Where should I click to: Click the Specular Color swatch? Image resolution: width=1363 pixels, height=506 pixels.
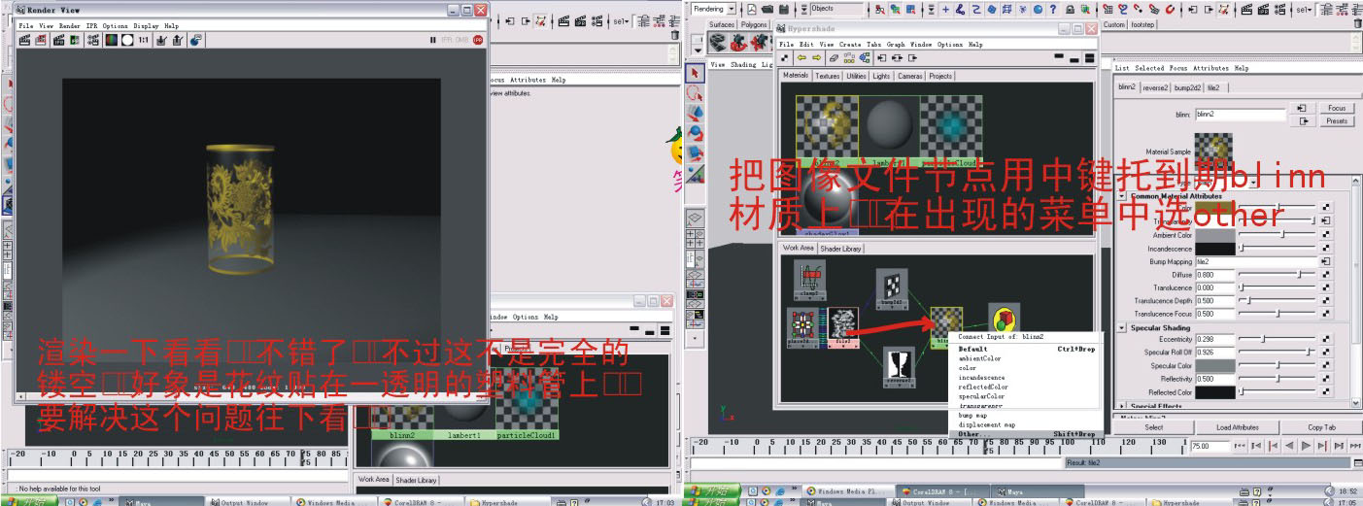[x=1215, y=366]
